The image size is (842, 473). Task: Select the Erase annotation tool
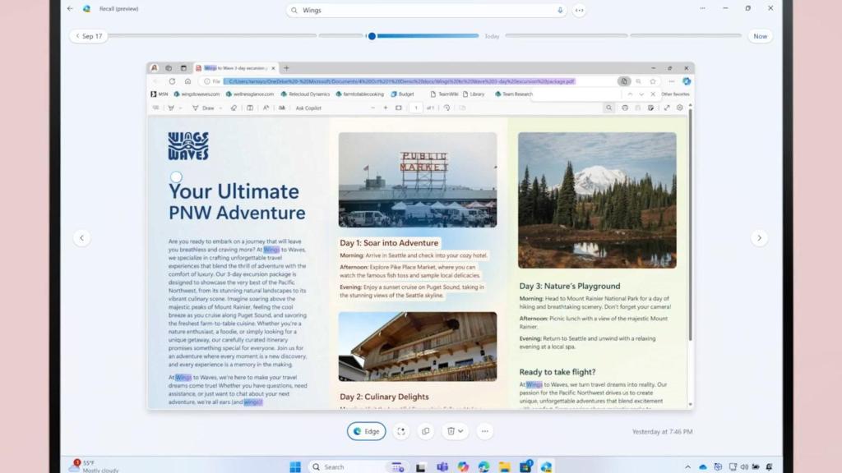[x=234, y=108]
